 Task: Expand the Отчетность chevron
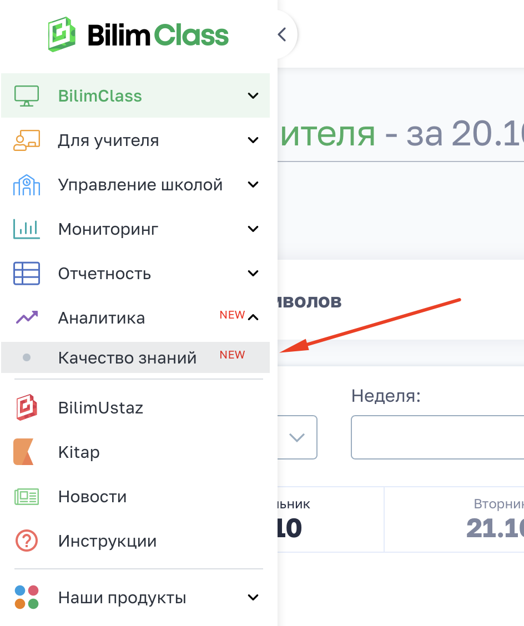253,273
